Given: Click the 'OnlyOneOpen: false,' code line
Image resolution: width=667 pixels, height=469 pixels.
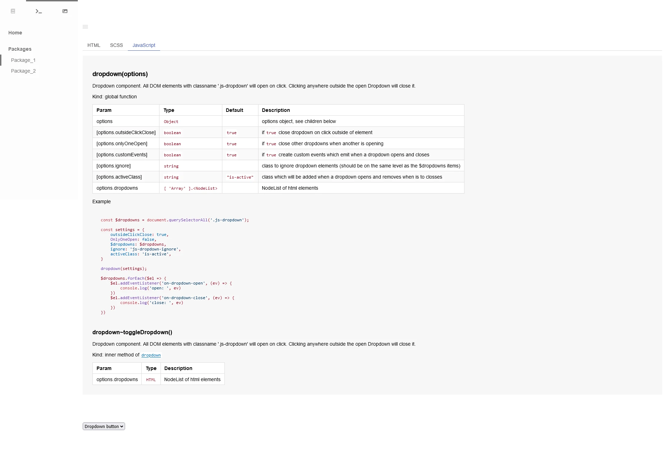Looking at the screenshot, I should point(133,239).
